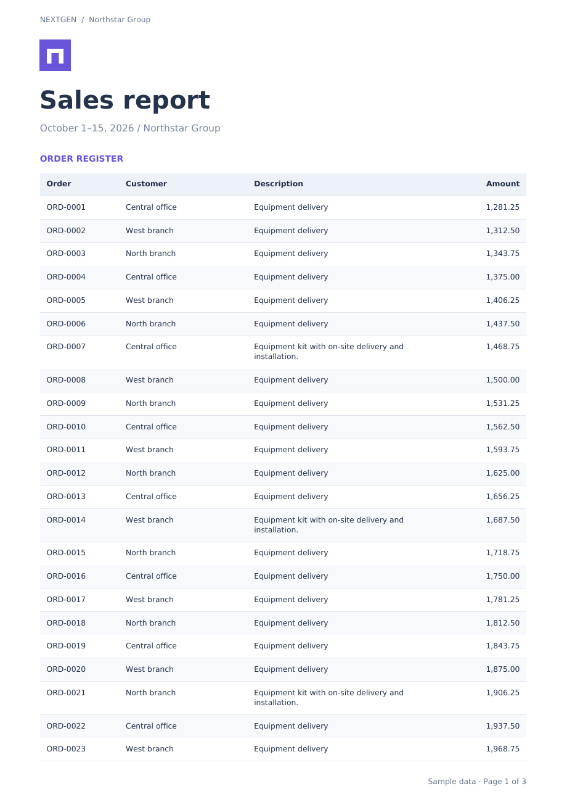This screenshot has width=567, height=802.
Task: Click the amount 1,531.25
Action: point(503,403)
